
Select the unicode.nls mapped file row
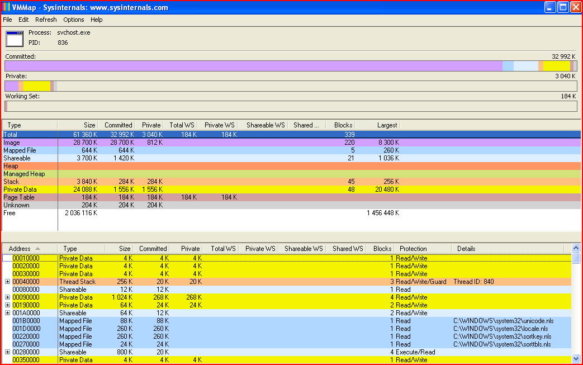tap(287, 320)
